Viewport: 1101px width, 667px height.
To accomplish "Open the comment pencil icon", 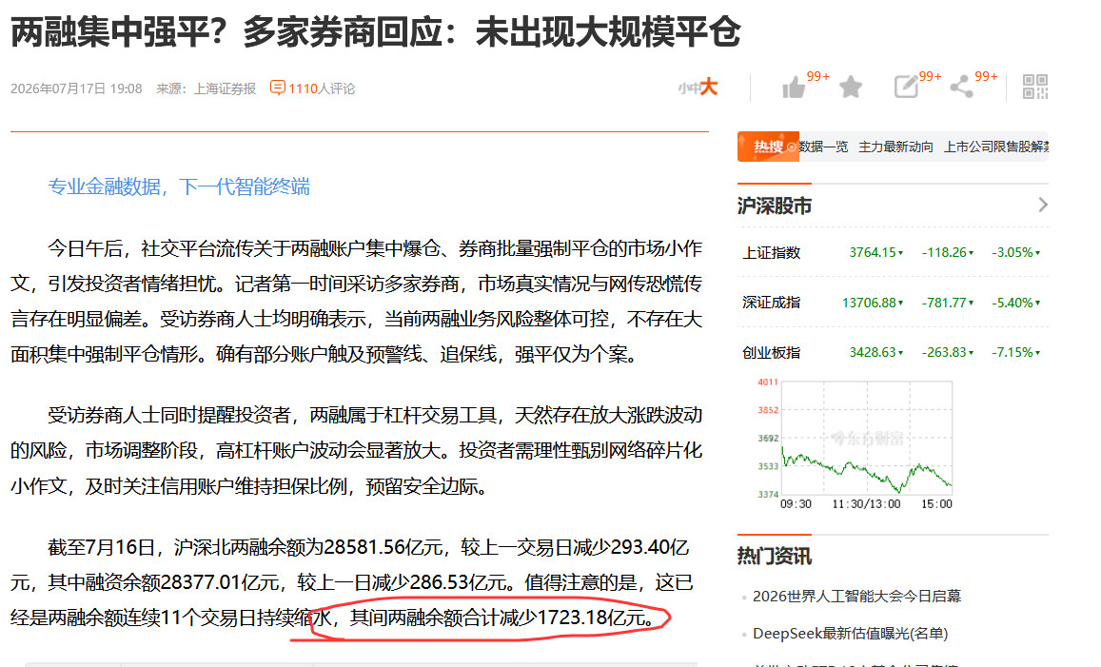I will coord(906,87).
